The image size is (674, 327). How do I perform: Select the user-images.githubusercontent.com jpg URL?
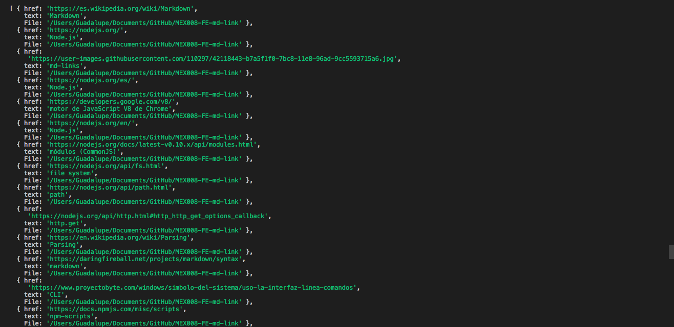pyautogui.click(x=213, y=59)
